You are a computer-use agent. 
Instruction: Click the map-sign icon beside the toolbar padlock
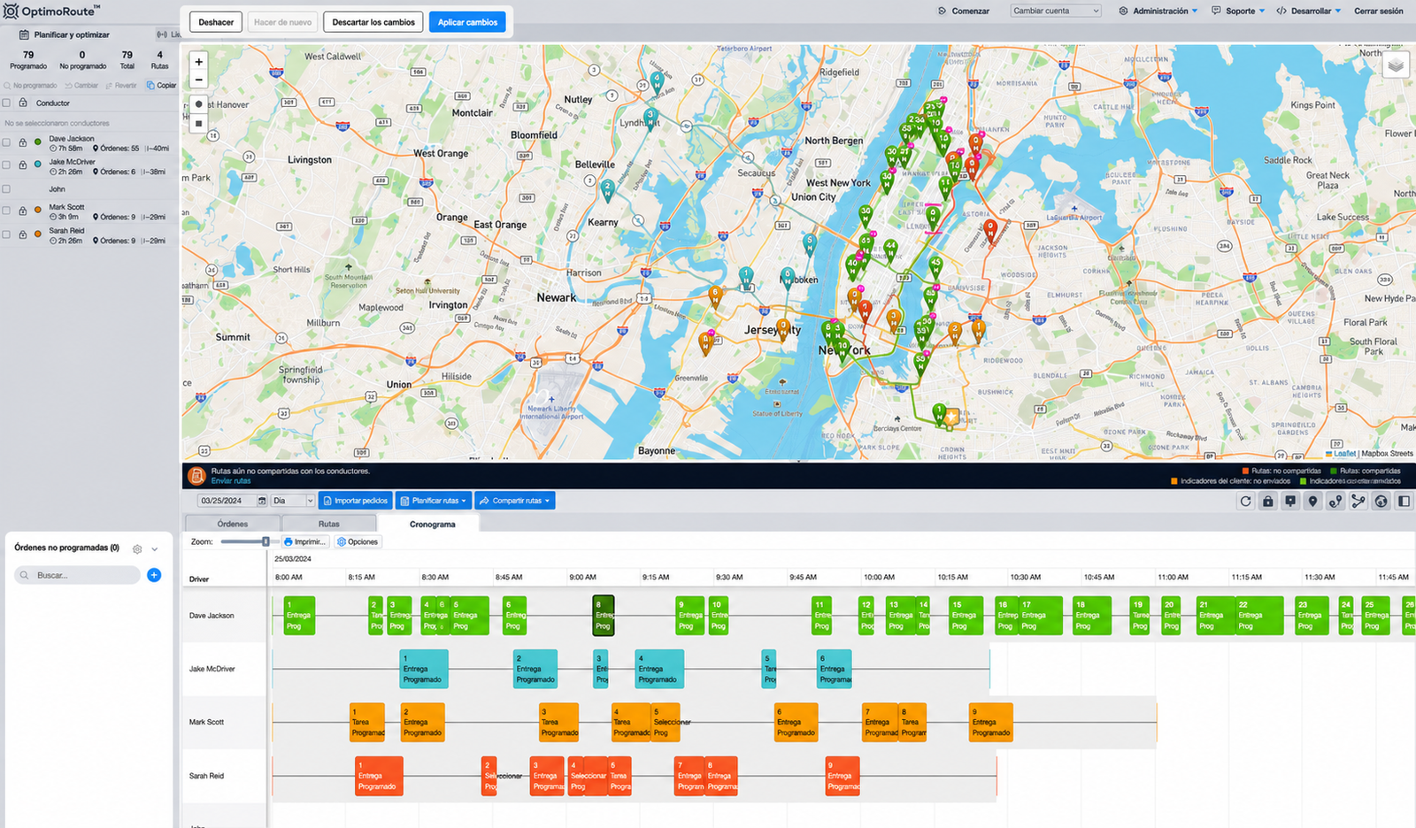click(1290, 501)
